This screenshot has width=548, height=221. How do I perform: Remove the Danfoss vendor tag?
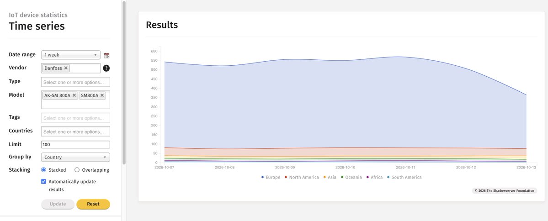[x=66, y=68]
